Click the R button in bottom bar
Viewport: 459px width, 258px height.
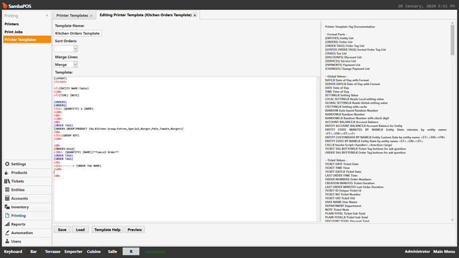pyautogui.click(x=131, y=251)
